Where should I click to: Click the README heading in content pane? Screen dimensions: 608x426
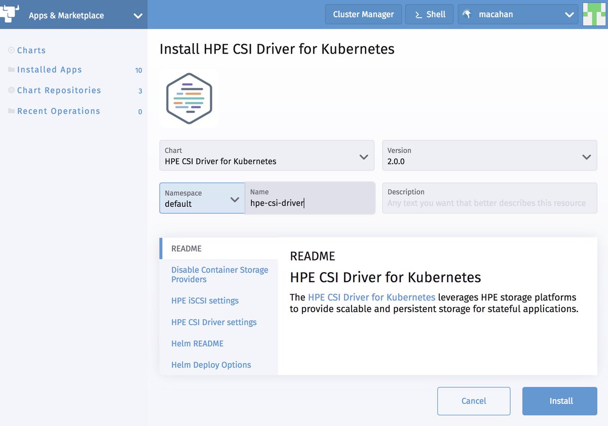click(313, 256)
